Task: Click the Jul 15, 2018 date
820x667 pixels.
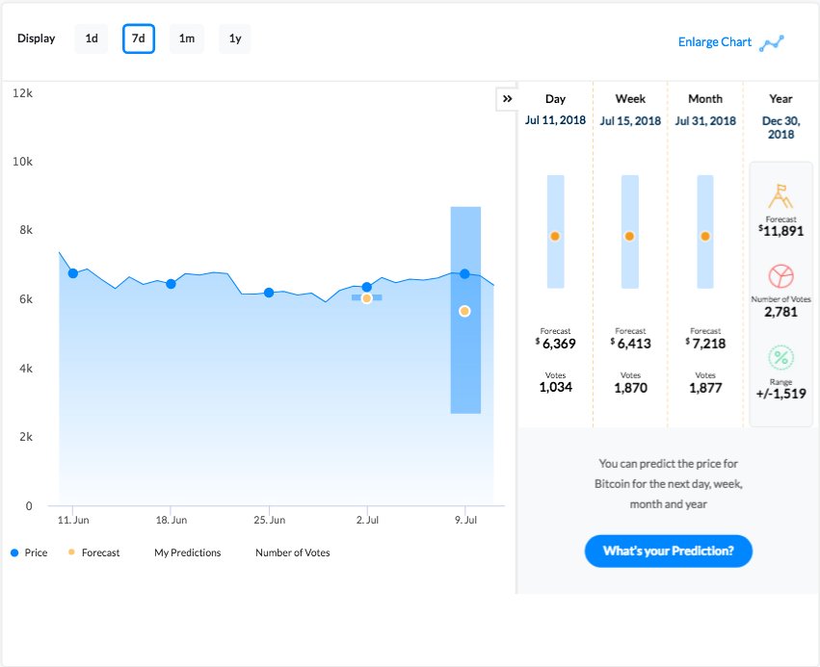Action: [x=630, y=120]
